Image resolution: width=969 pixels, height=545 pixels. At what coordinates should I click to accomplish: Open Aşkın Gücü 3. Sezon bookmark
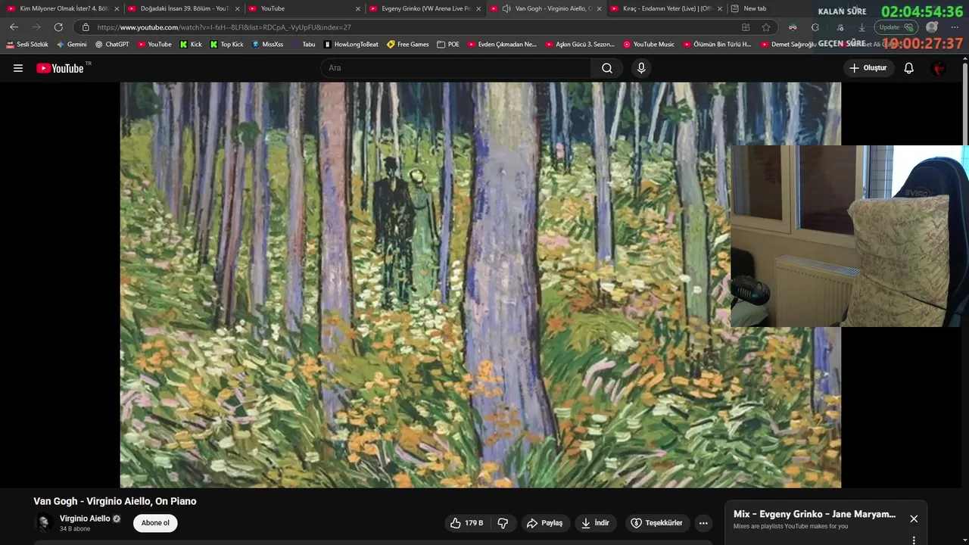click(580, 45)
